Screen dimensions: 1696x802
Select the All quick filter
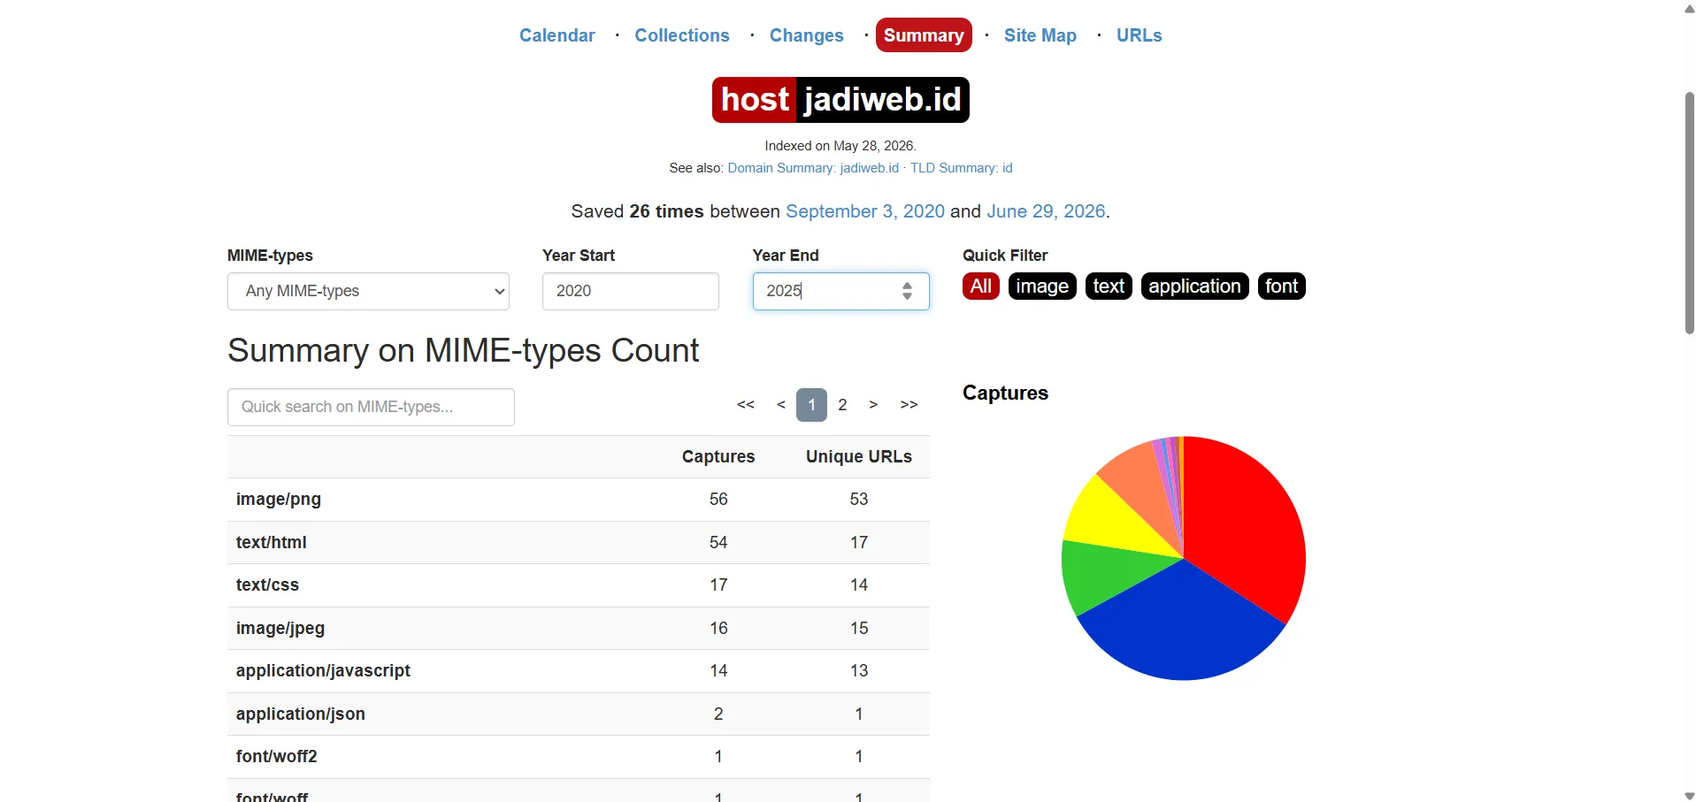981,286
